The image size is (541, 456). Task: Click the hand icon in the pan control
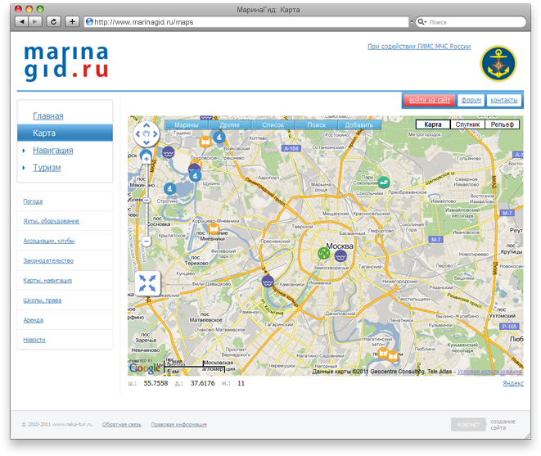click(147, 133)
